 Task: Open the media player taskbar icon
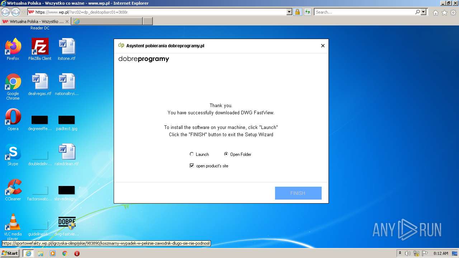53,253
